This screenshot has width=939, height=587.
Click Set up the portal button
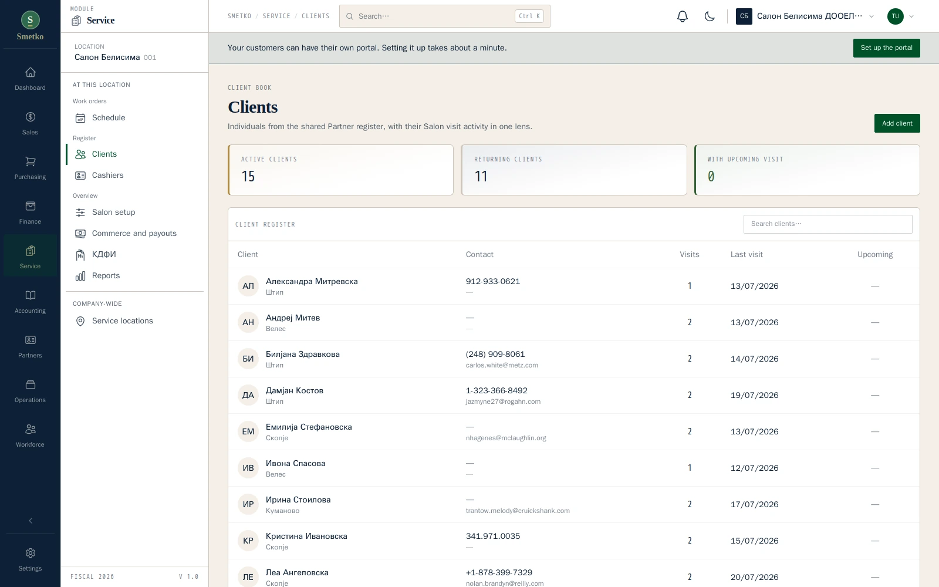pos(886,48)
